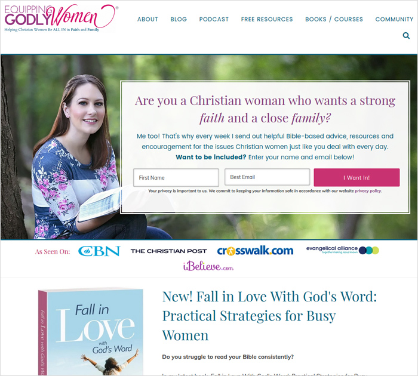Expand the Community menu
Image resolution: width=418 pixels, height=376 pixels.
[x=394, y=19]
